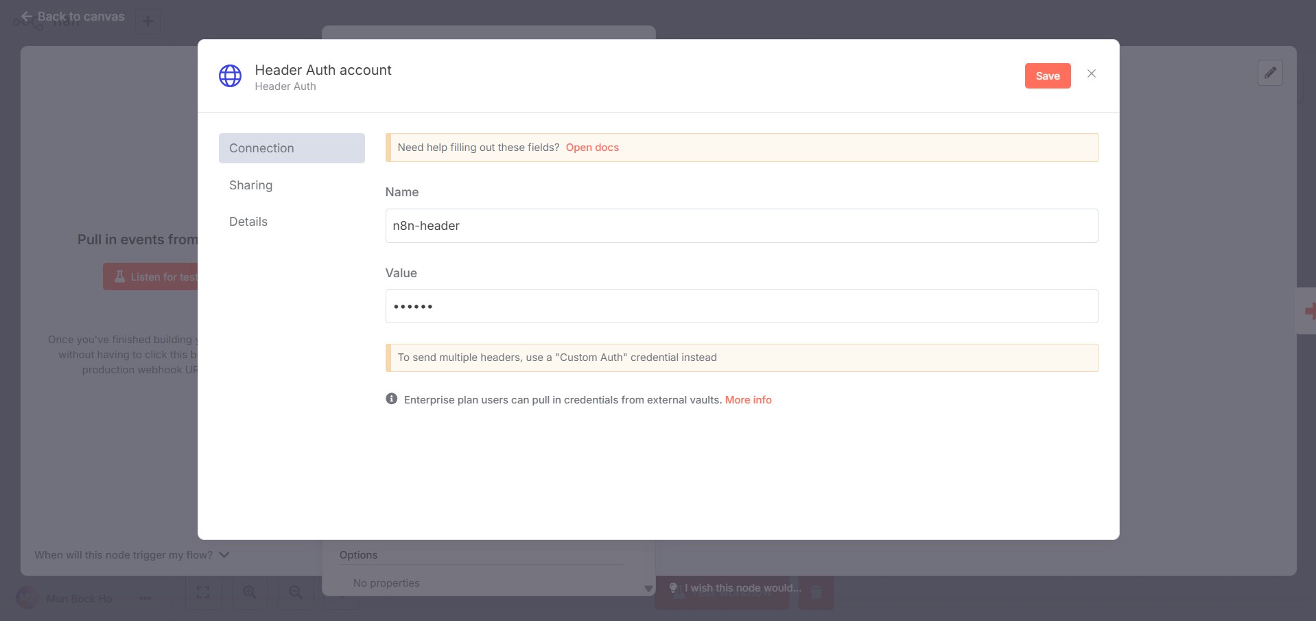
Task: Click the No properties text
Action: [x=386, y=583]
